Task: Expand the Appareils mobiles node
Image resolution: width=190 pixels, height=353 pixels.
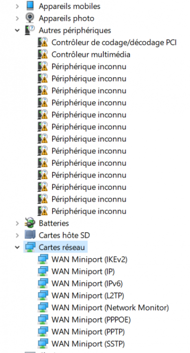Action: (17, 6)
